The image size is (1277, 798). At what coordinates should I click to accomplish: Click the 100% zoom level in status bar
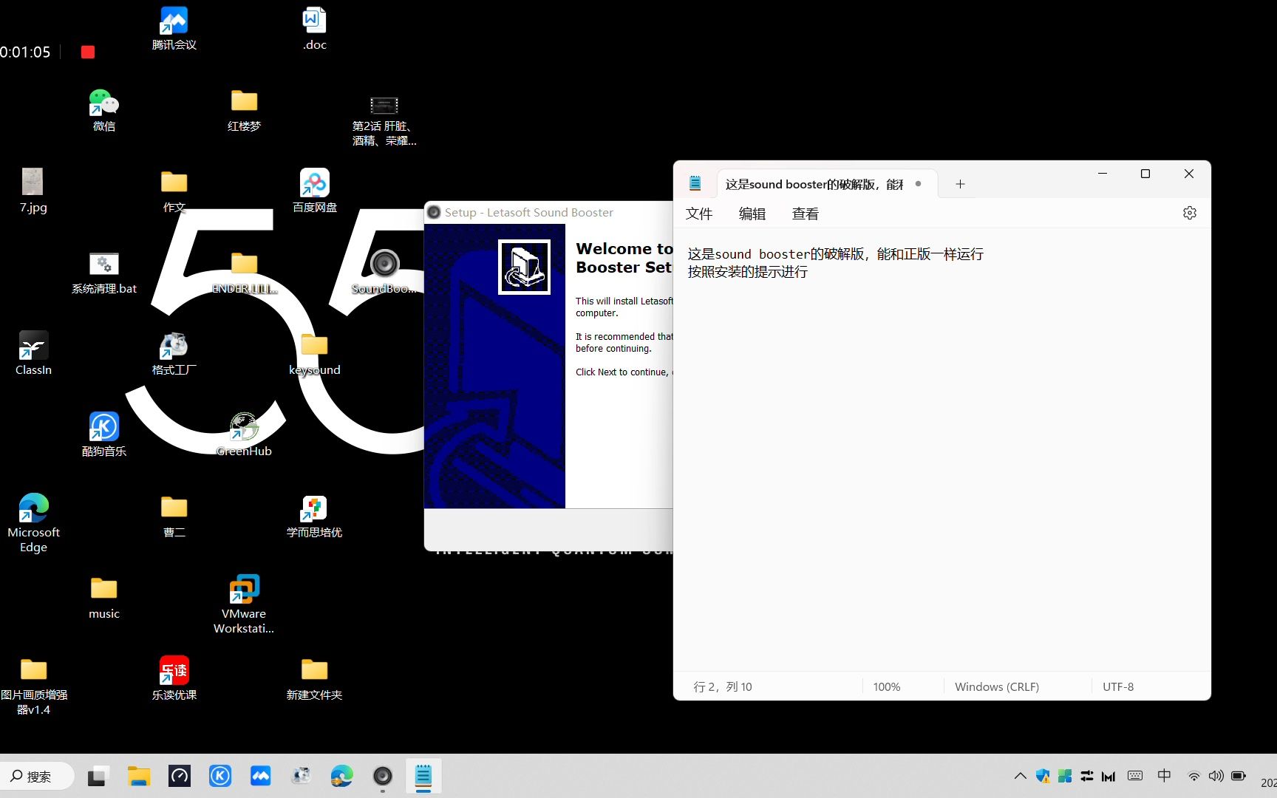[x=887, y=686]
